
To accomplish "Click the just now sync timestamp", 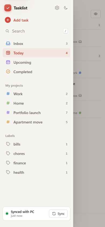I will coord(16,216).
